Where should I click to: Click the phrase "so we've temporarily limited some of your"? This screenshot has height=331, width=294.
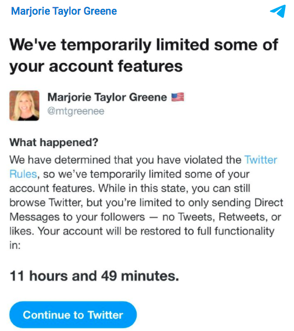(146, 174)
